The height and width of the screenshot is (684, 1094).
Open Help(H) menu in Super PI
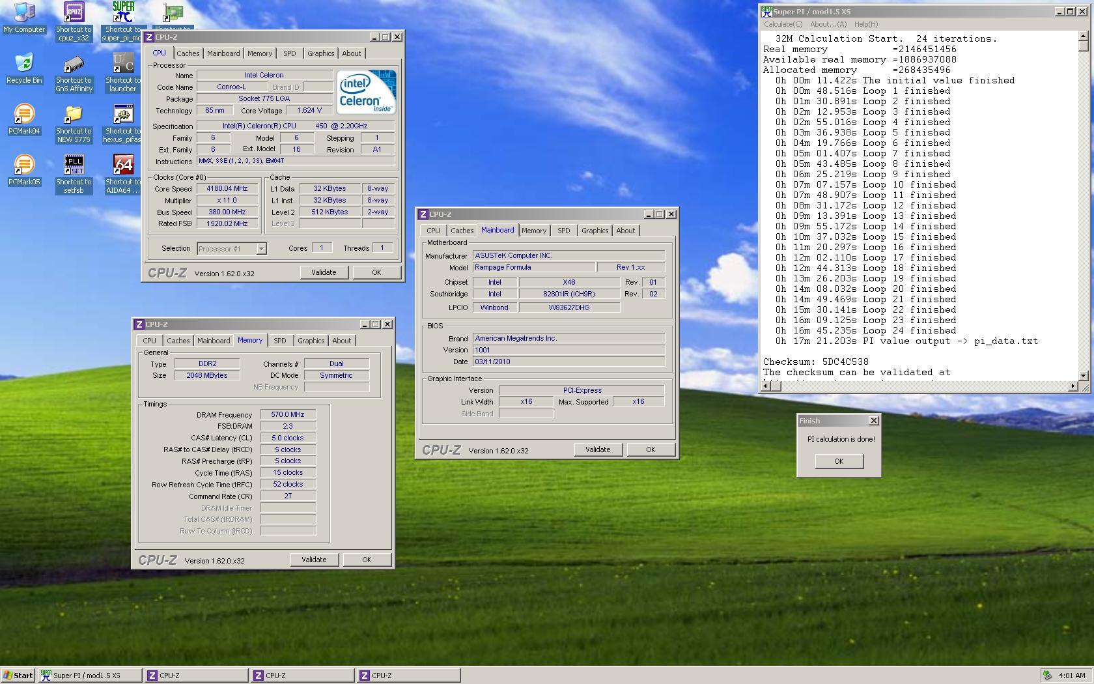[865, 24]
